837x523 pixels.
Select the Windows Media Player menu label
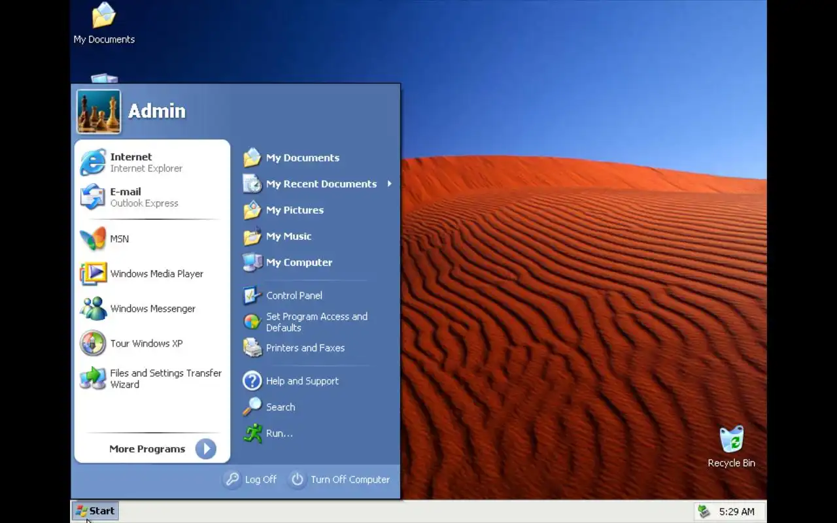[x=157, y=274]
